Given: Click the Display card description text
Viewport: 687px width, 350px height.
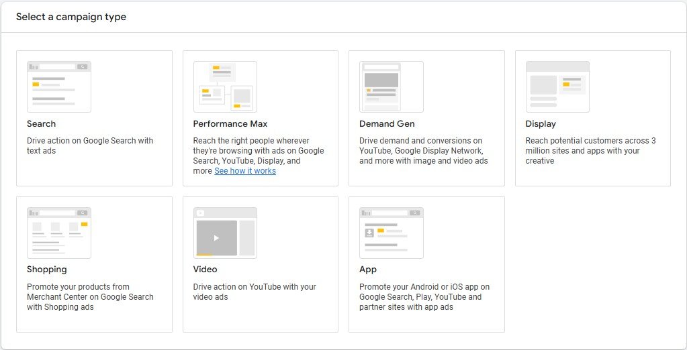Looking at the screenshot, I should [x=590, y=151].
